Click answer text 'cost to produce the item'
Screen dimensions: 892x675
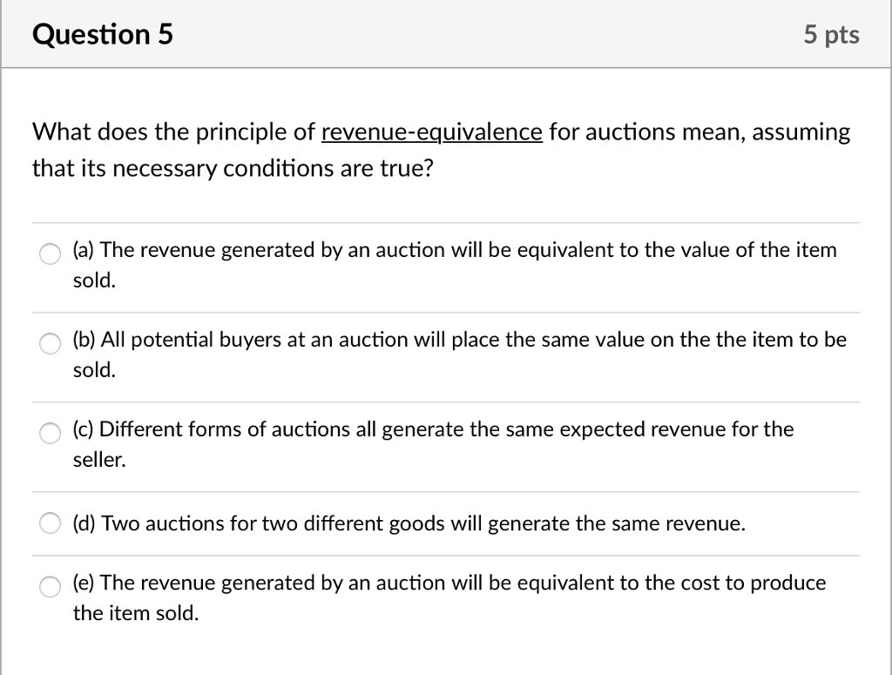click(x=449, y=597)
